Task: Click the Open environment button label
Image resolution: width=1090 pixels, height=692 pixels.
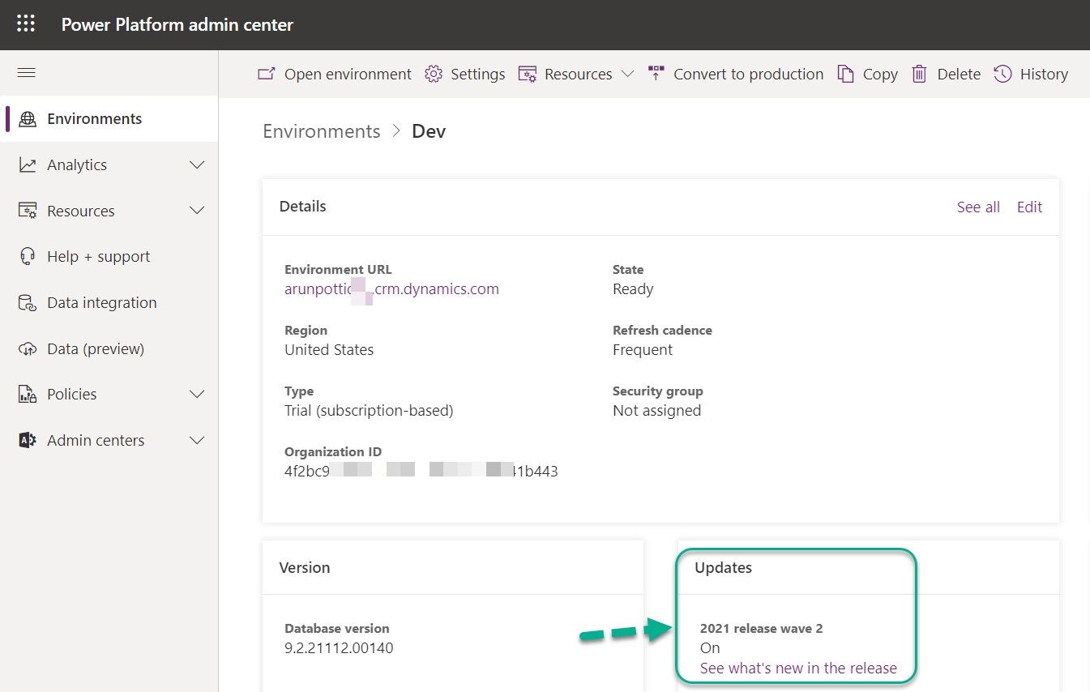Action: (348, 75)
